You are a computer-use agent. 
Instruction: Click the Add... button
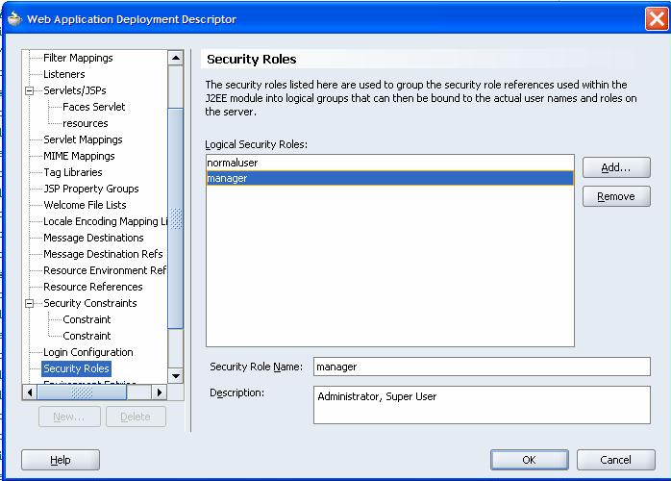point(615,167)
